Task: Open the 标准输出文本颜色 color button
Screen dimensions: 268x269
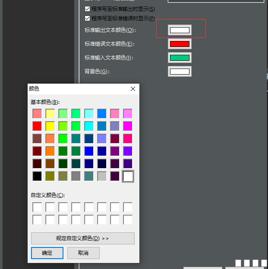Action: coord(180,30)
